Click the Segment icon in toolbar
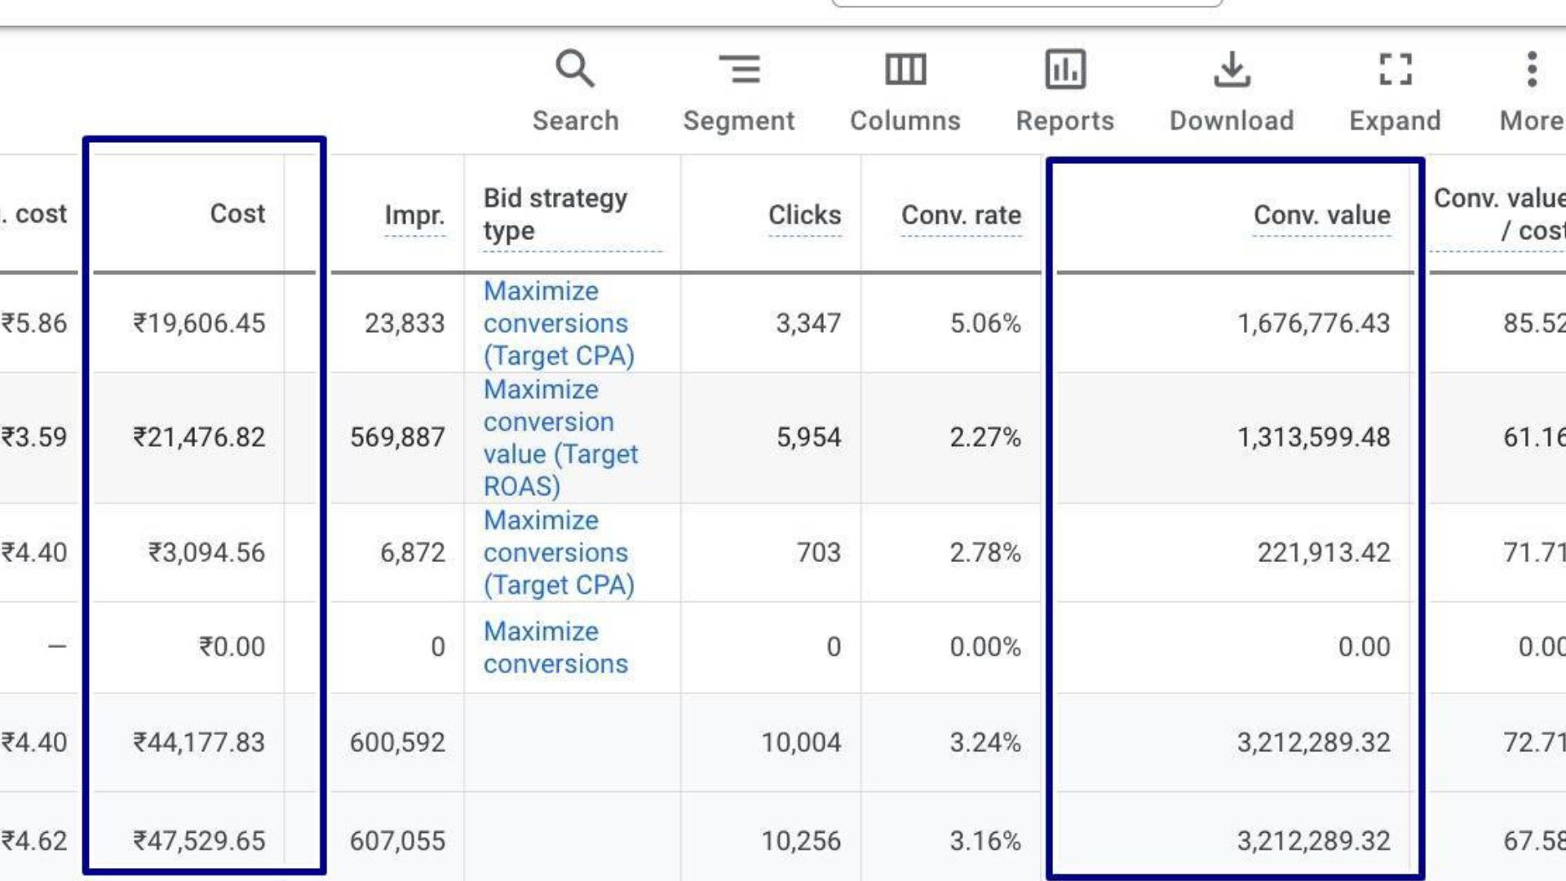This screenshot has width=1566, height=881. click(739, 69)
